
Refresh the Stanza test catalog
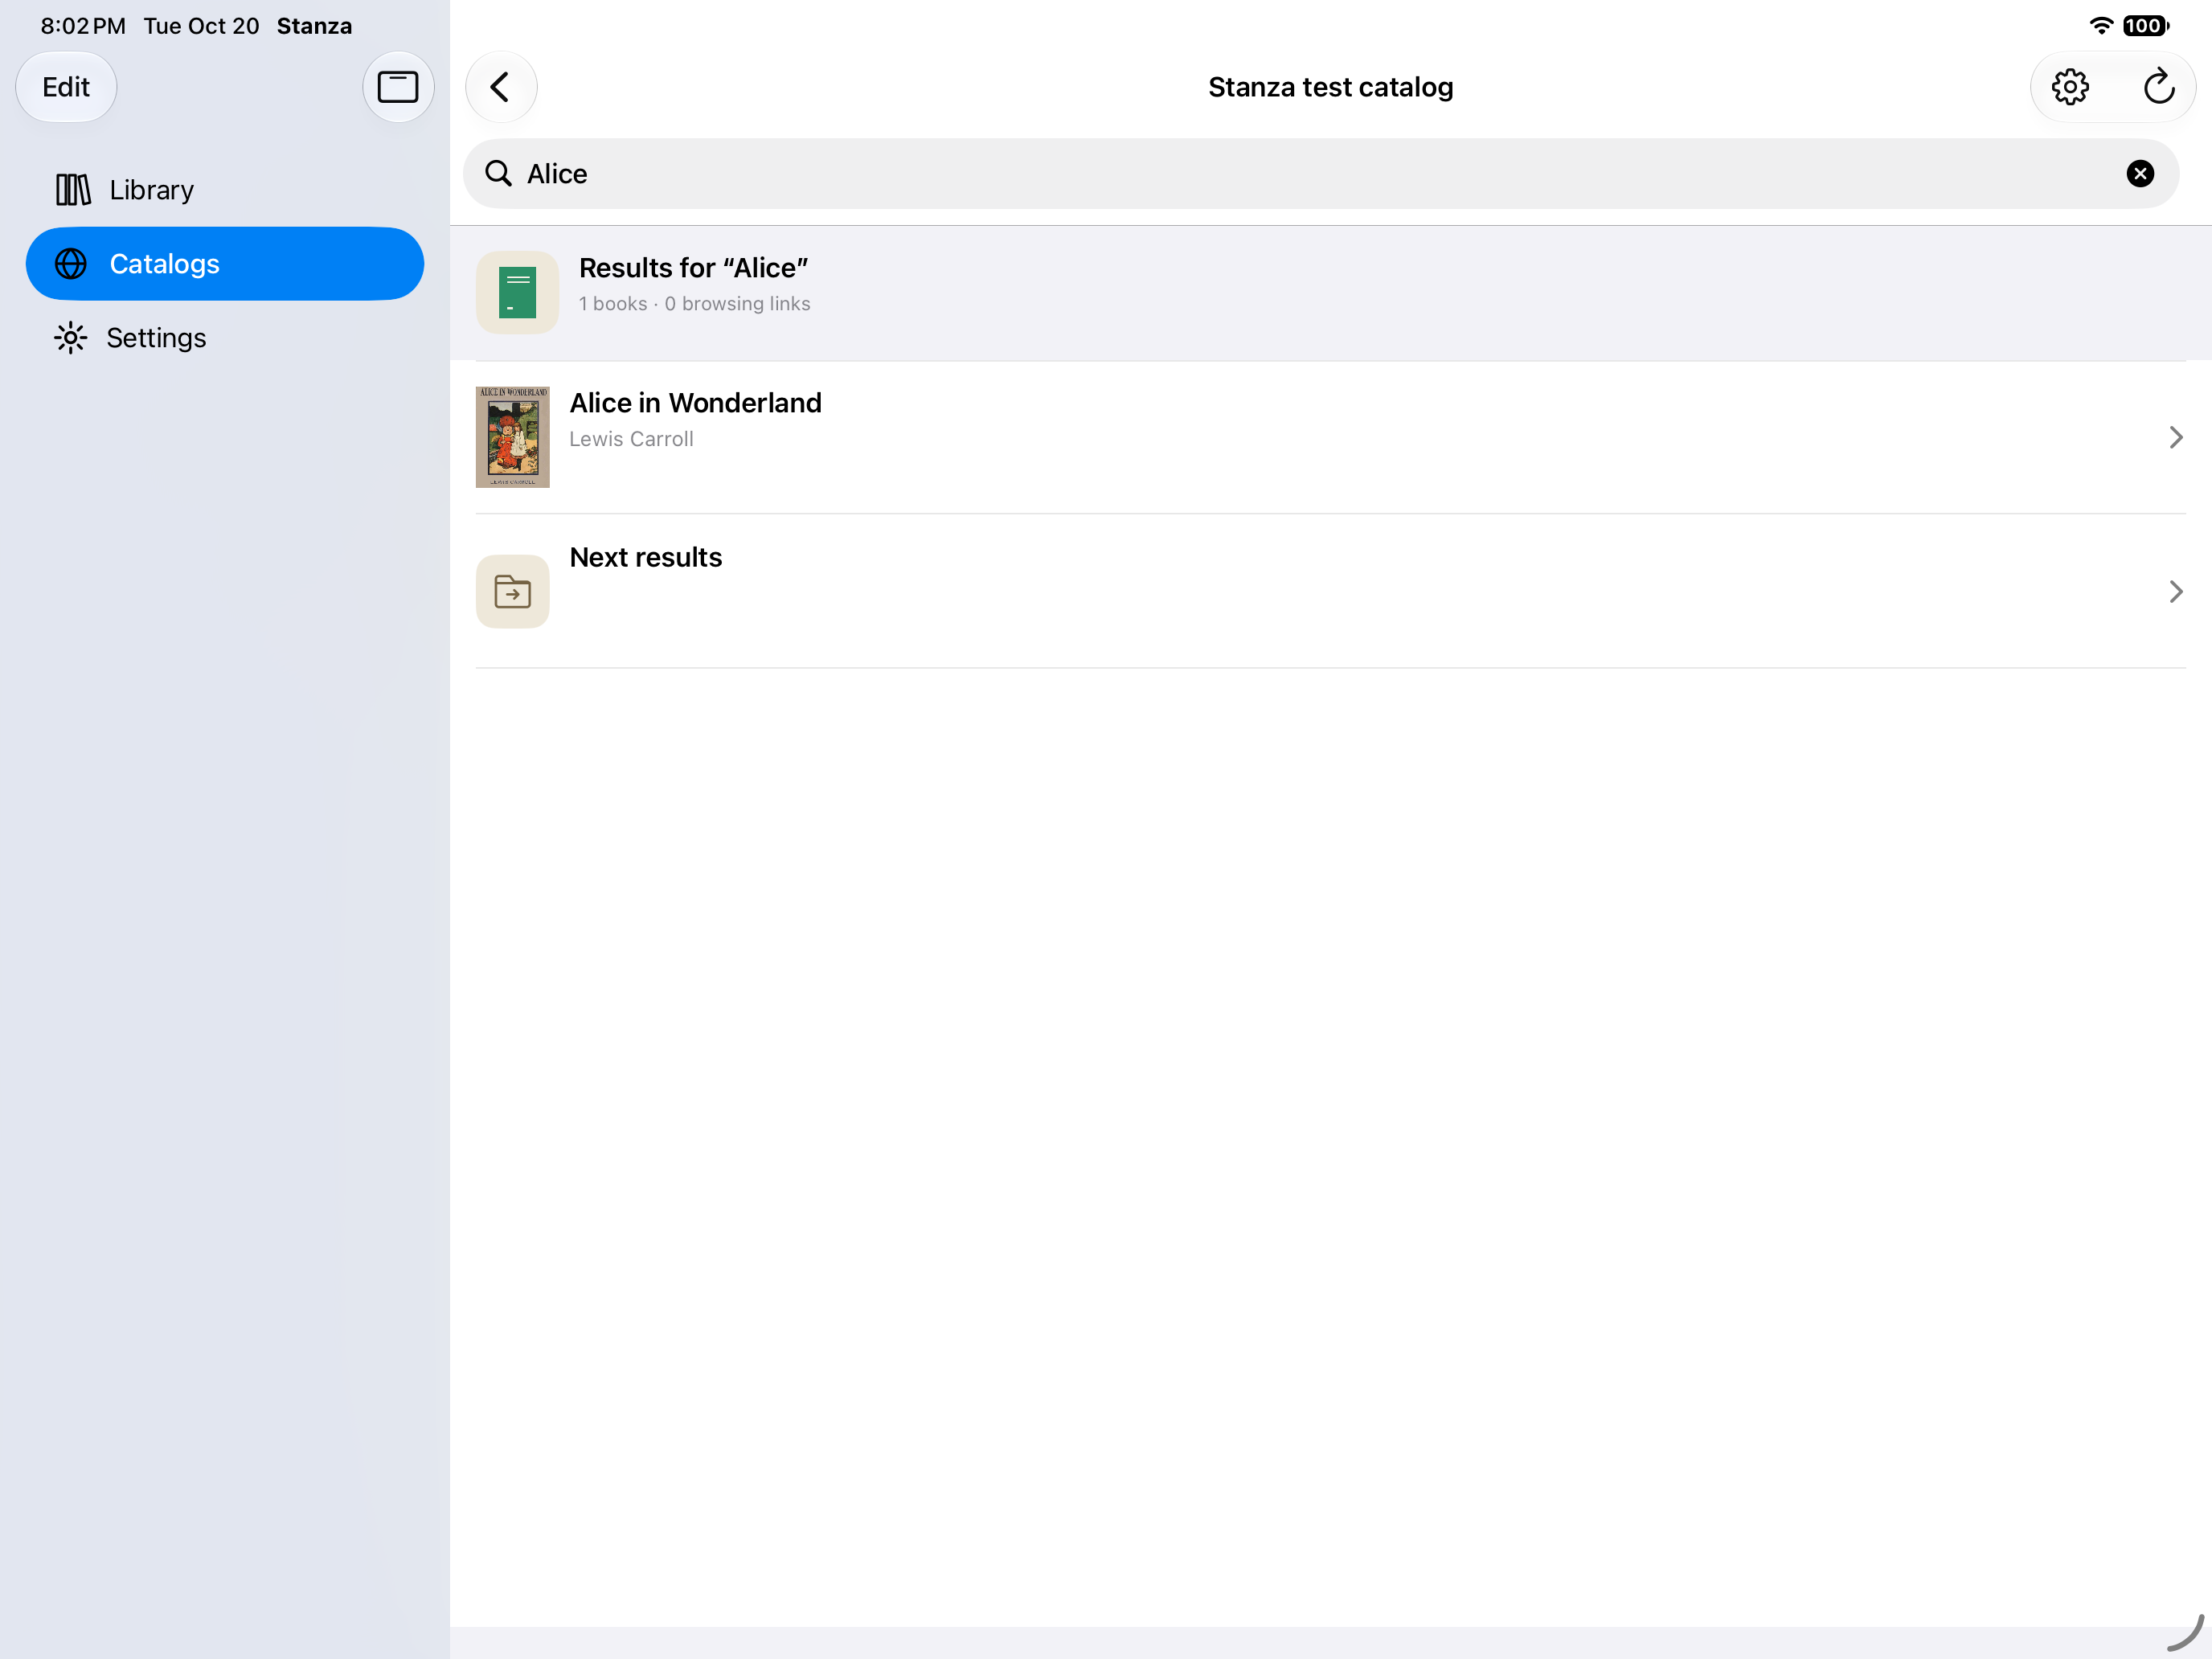2158,87
